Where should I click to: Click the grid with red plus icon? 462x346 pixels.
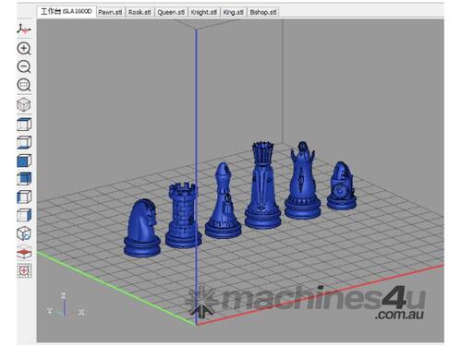pos(24,270)
